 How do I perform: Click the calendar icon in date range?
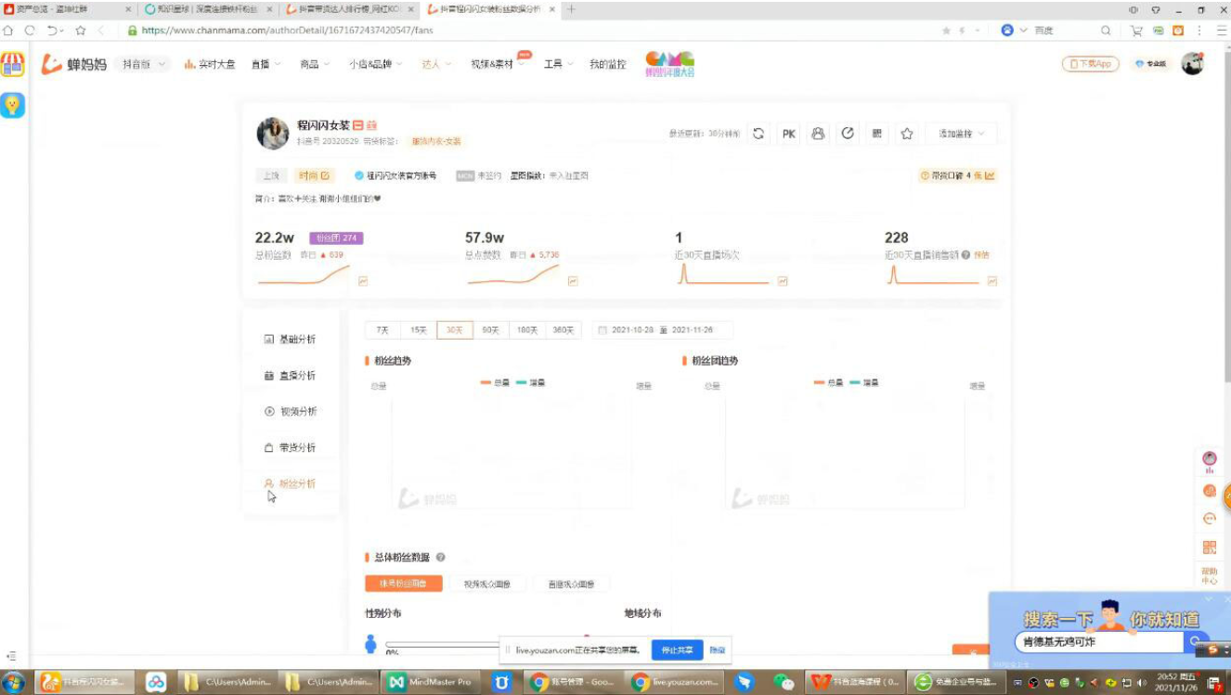603,330
